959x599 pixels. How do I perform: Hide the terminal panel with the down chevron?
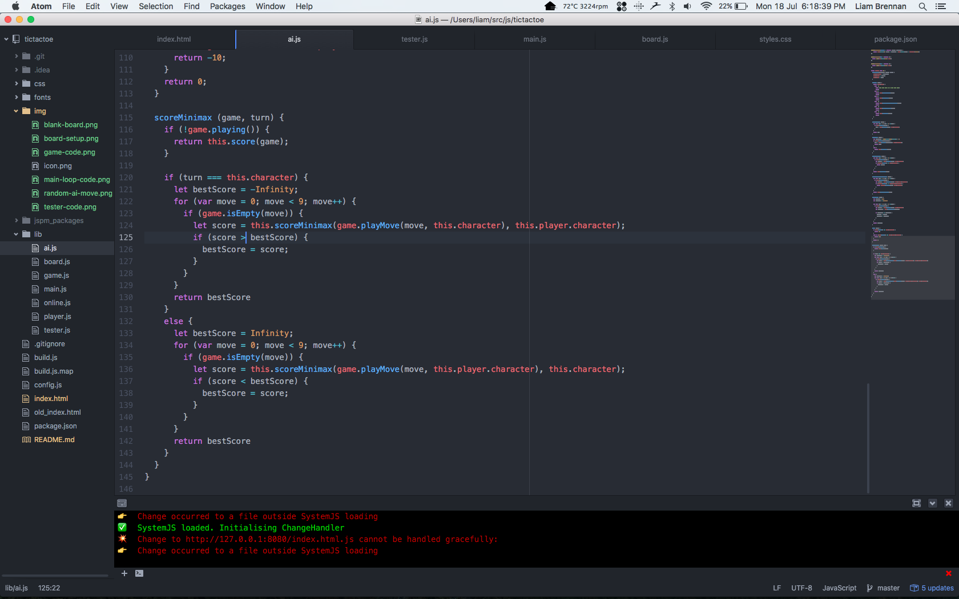point(932,503)
